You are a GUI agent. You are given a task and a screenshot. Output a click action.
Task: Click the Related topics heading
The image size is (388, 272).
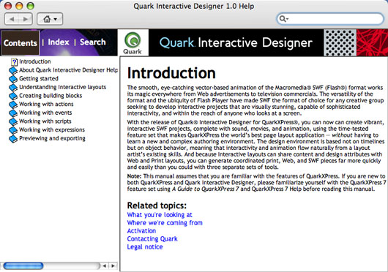[x=157, y=205]
